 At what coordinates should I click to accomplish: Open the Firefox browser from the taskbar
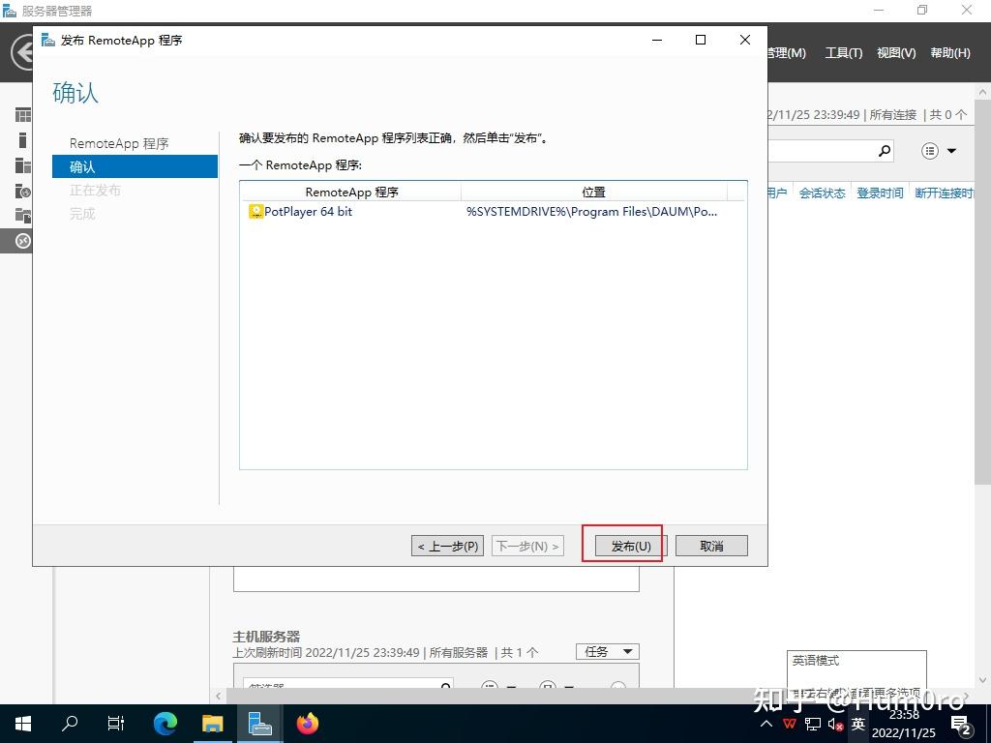point(307,723)
